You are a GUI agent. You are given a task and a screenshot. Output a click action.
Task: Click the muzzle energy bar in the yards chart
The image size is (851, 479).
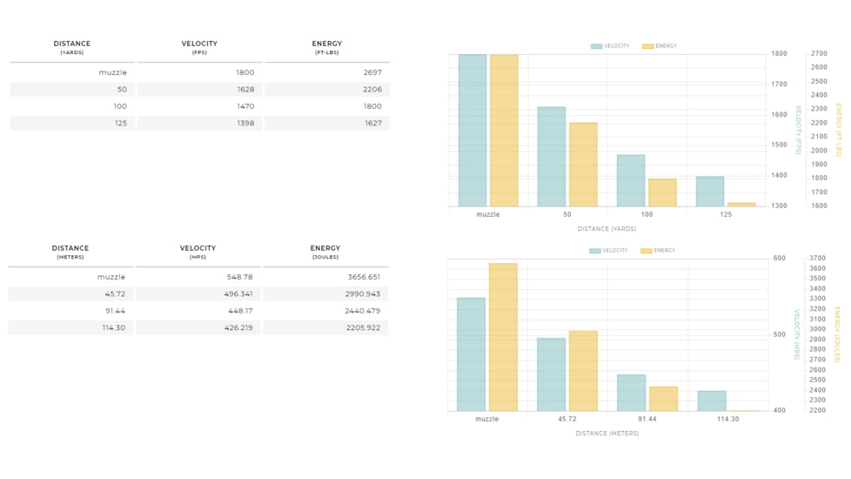click(504, 131)
